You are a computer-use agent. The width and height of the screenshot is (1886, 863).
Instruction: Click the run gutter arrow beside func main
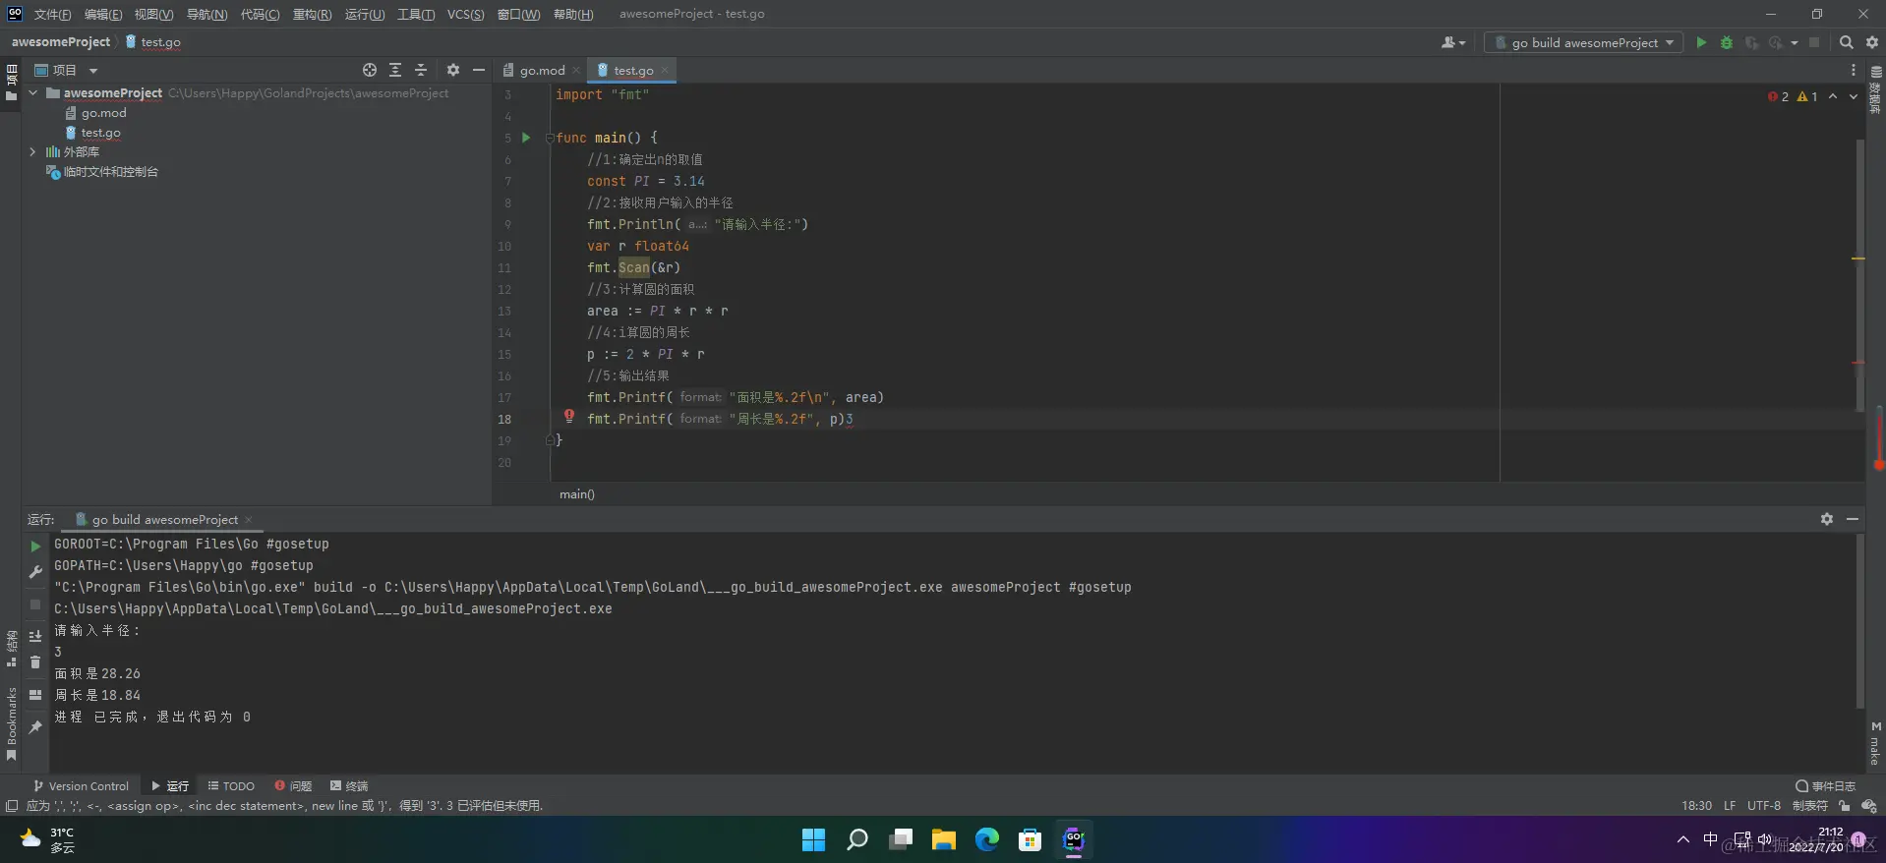pyautogui.click(x=526, y=138)
